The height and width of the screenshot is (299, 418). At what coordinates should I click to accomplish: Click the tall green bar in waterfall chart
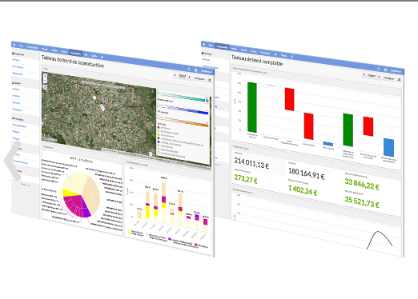pyautogui.click(x=252, y=107)
